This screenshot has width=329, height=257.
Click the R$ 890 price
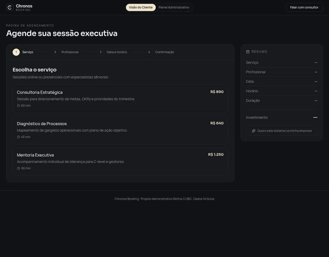click(217, 92)
